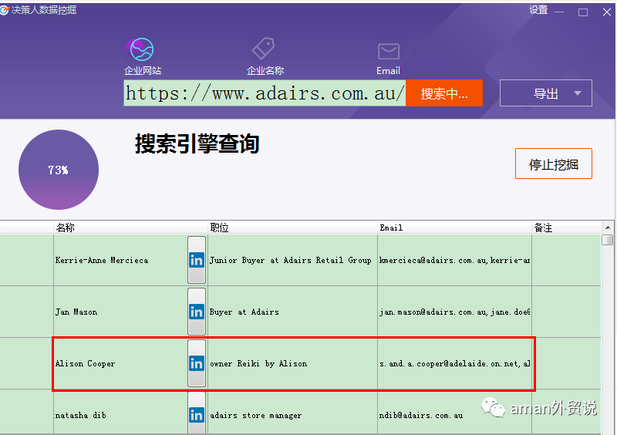Image resolution: width=617 pixels, height=435 pixels.
Task: Open LinkedIn icon for natasha dib
Action: click(x=197, y=413)
